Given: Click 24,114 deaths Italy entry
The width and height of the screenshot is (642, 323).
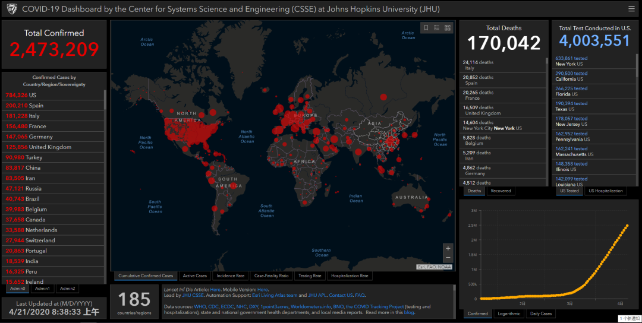Looking at the screenshot, I should click(502, 65).
